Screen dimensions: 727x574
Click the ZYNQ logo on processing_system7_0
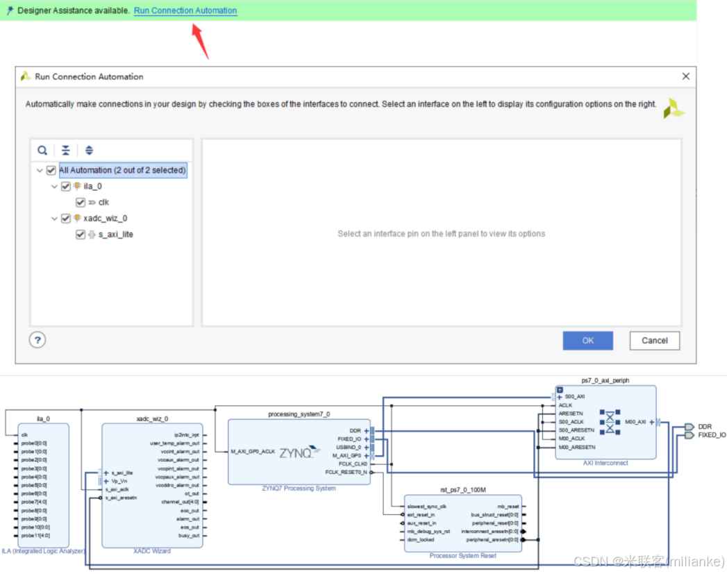point(299,452)
